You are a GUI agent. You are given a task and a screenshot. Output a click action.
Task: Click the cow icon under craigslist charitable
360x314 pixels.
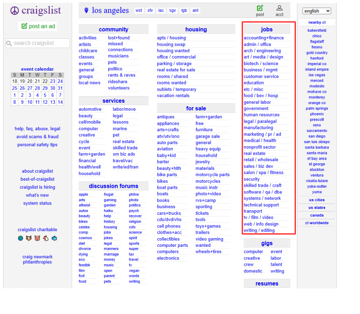coord(29,238)
